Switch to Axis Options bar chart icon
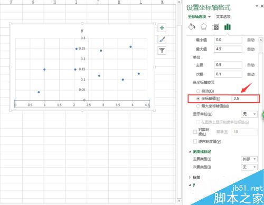The width and height of the screenshot is (264, 205). [228, 27]
